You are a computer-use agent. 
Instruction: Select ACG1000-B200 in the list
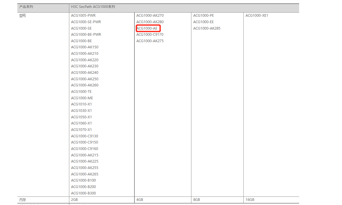[83, 187]
